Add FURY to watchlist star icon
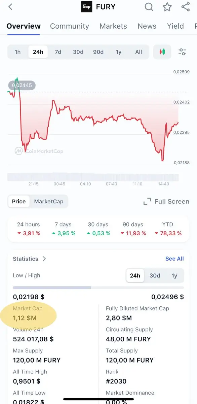The width and height of the screenshot is (197, 404). click(x=167, y=7)
